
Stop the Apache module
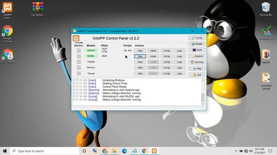point(140,51)
